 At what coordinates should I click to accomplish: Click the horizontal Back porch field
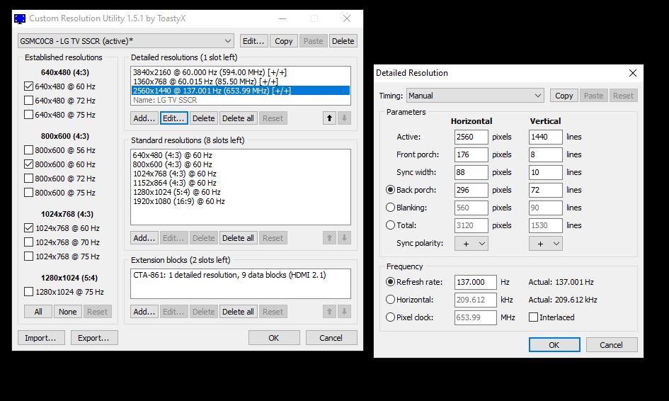pos(471,190)
